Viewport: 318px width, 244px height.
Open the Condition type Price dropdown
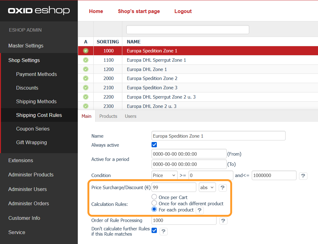164,175
